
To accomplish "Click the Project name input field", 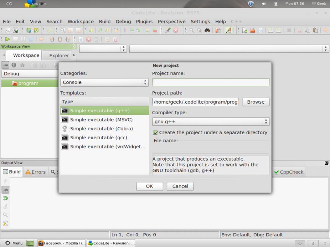I will [211, 82].
